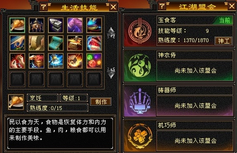Select the anvil forging skill icon
The height and width of the screenshot is (153, 237).
coord(56,25)
